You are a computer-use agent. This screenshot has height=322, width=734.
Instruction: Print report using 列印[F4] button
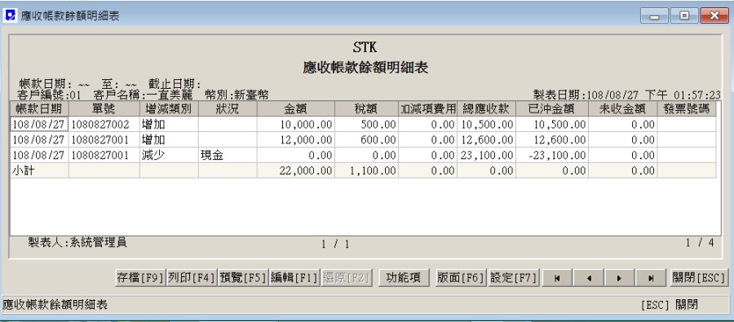192,278
